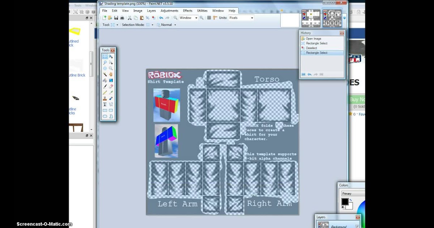Toggle the rulers icon
Image resolution: width=434 pixels, height=228 pixels.
click(215, 18)
